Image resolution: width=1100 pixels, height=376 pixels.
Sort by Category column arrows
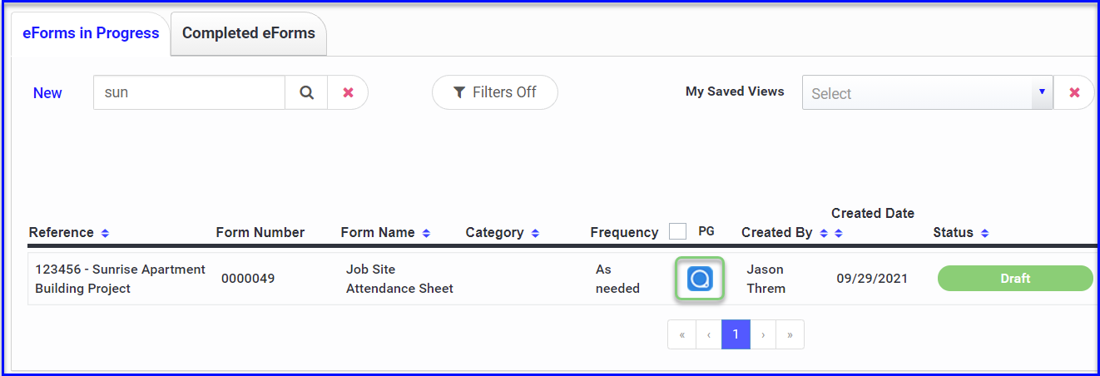(x=535, y=233)
